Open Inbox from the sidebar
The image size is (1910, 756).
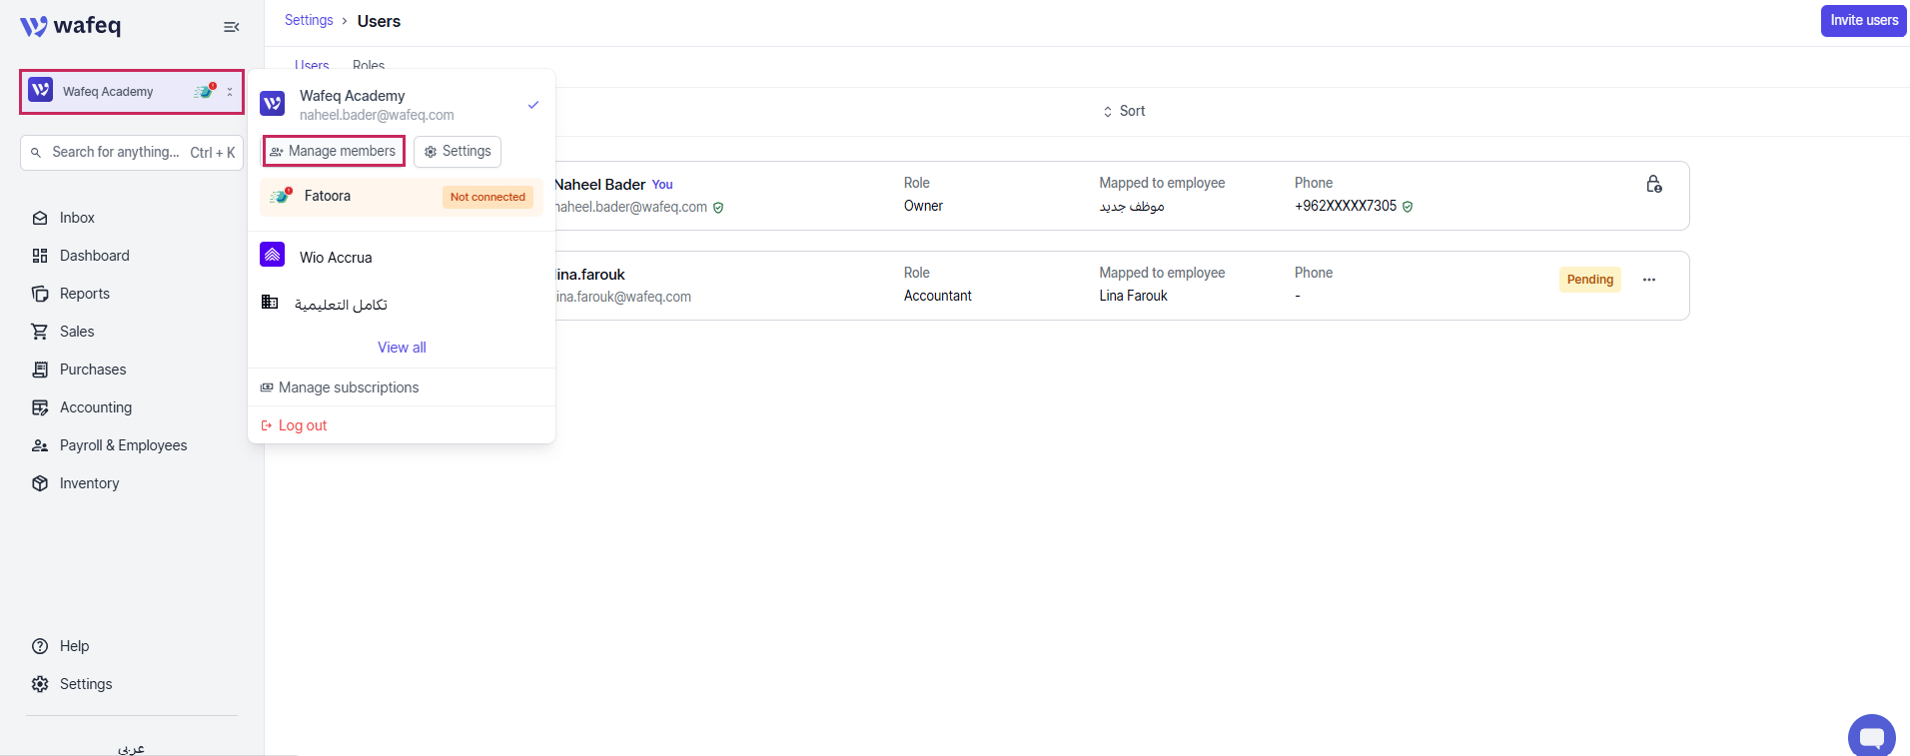coord(77,218)
